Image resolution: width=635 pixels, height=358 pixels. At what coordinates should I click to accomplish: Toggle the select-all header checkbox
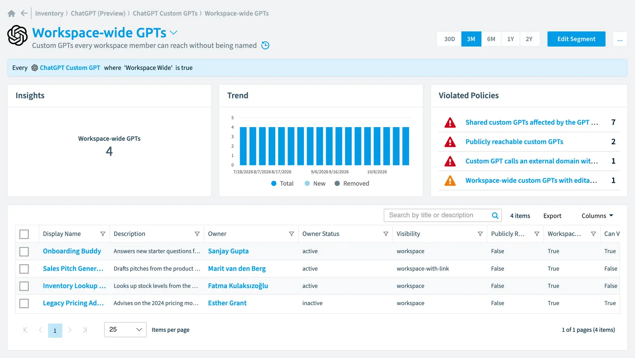coord(24,234)
